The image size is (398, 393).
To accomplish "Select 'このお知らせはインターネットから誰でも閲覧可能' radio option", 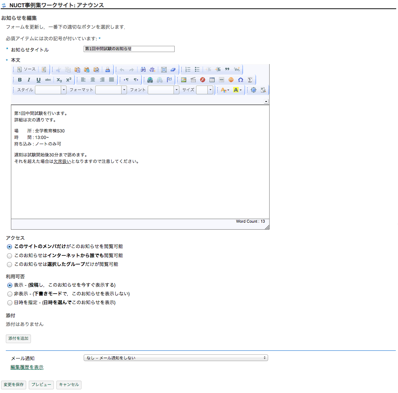I will click(10, 255).
